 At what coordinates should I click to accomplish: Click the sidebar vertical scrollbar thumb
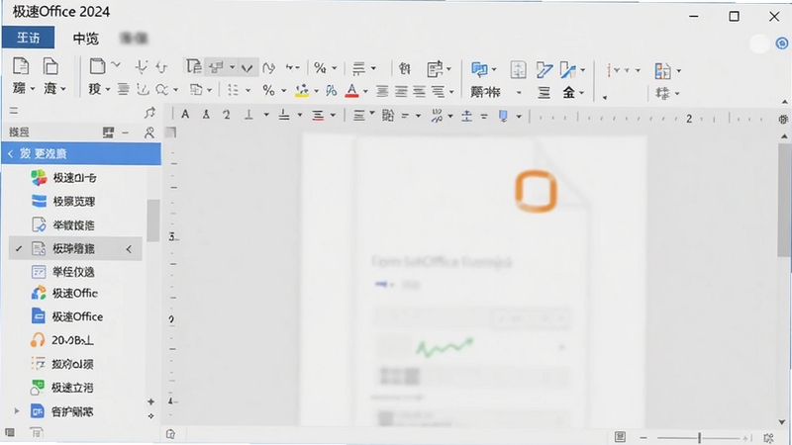[153, 221]
